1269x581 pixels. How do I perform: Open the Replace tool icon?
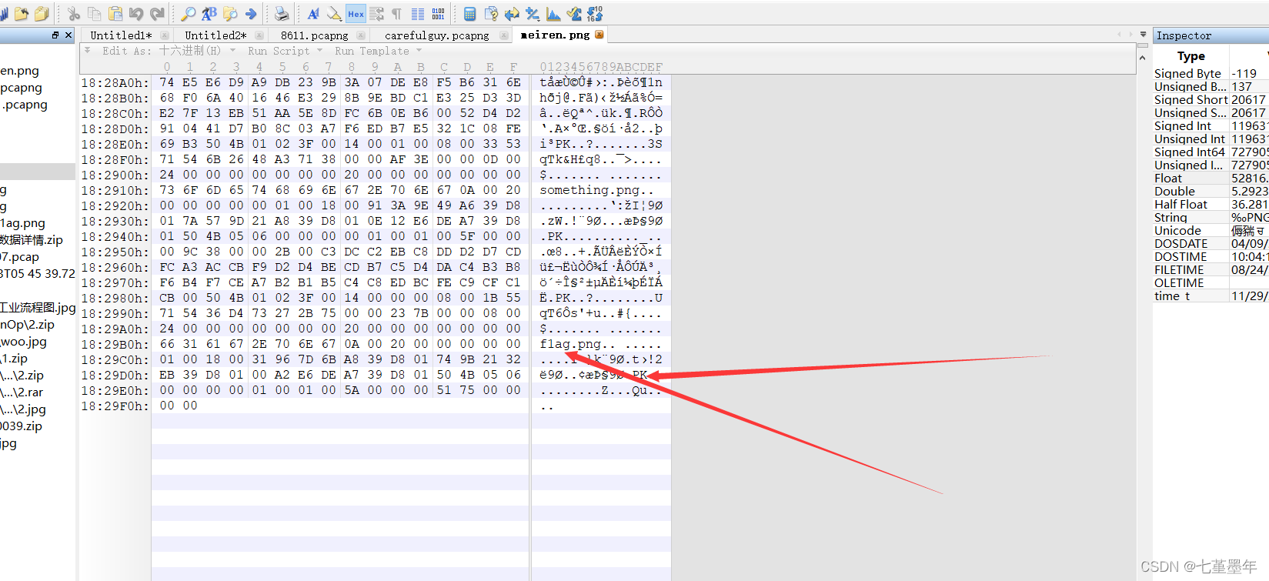(x=209, y=14)
